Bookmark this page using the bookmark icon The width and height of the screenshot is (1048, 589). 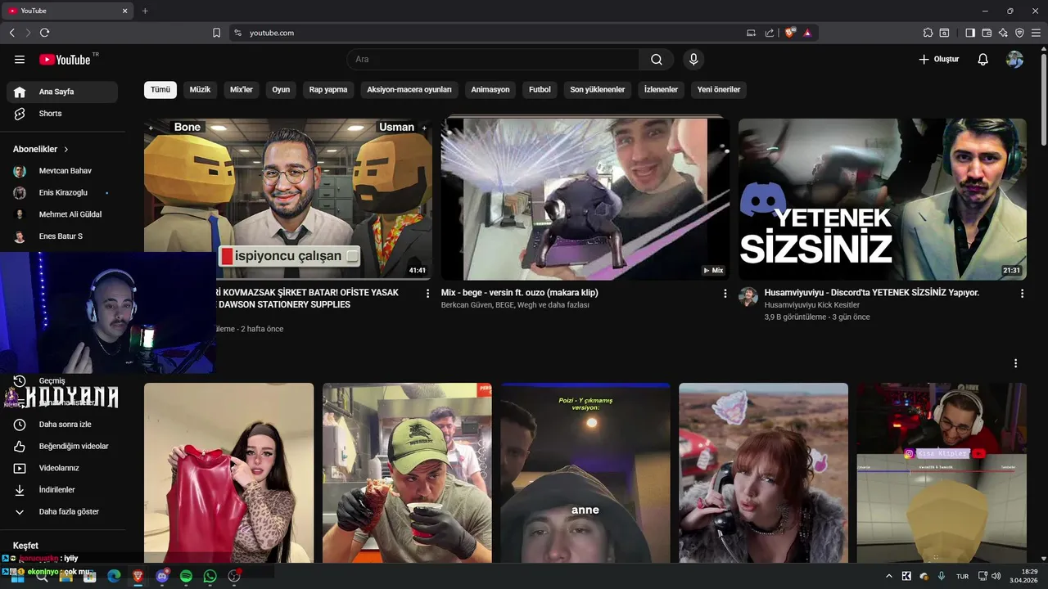pyautogui.click(x=216, y=33)
